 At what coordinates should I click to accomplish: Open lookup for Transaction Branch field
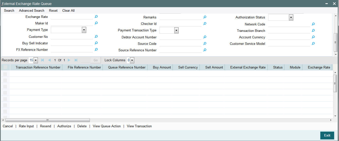pos(313,30)
